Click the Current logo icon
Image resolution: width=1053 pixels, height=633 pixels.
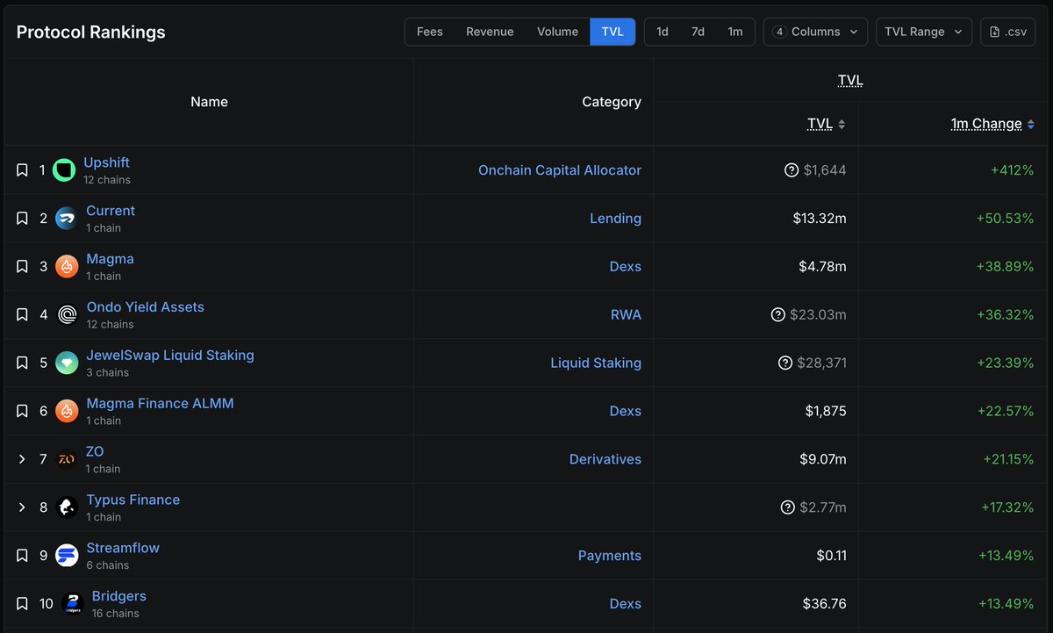[67, 219]
